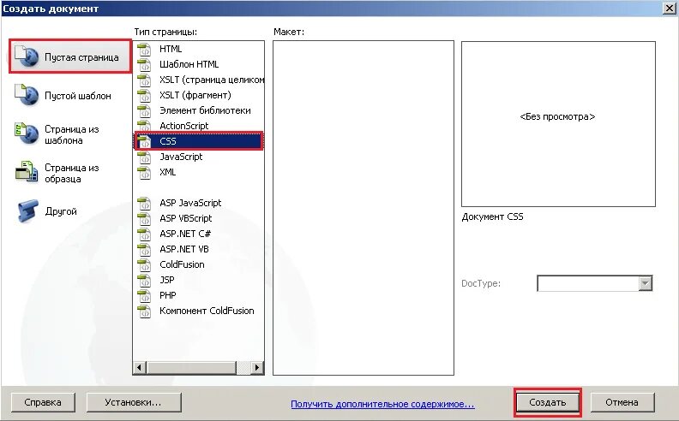Click the icon beside ASP.NET C#
The width and height of the screenshot is (679, 421).
144,234
